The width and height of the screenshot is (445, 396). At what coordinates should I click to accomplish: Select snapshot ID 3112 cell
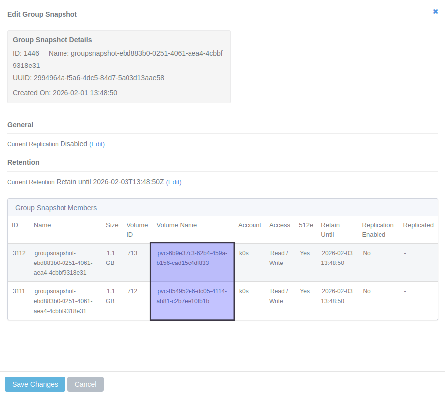point(19,253)
